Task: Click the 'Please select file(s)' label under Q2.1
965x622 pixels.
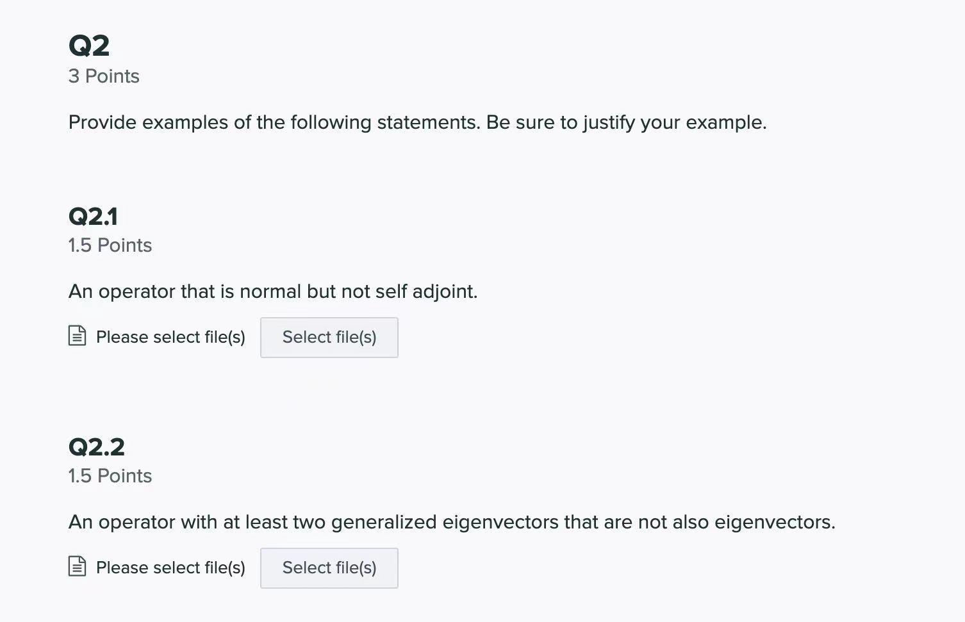Action: click(x=170, y=336)
